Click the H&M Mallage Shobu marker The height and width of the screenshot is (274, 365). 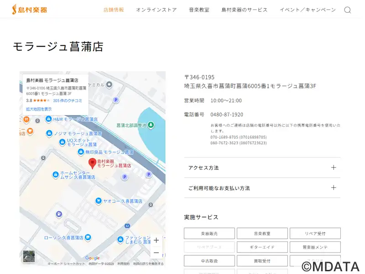click(49, 119)
